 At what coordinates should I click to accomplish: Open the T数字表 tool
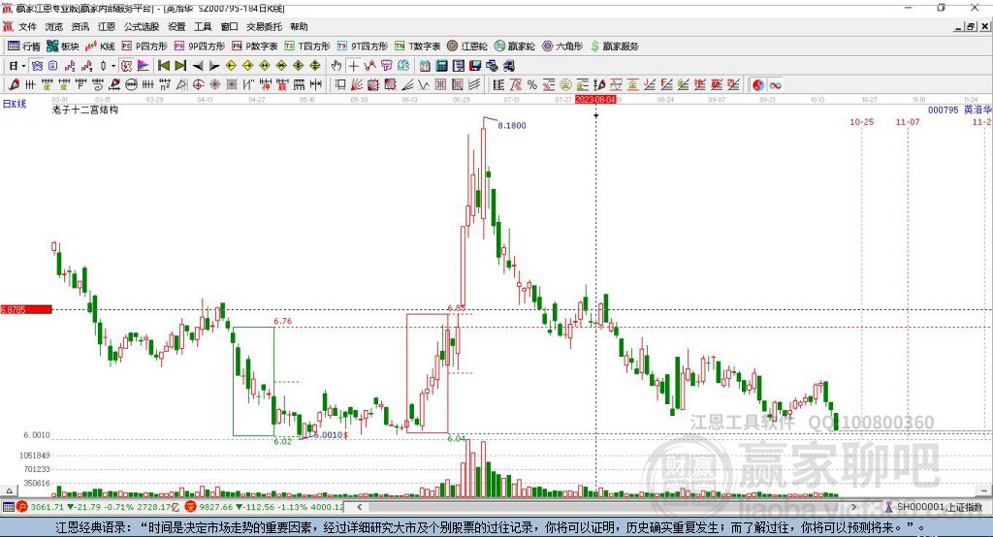pos(417,47)
